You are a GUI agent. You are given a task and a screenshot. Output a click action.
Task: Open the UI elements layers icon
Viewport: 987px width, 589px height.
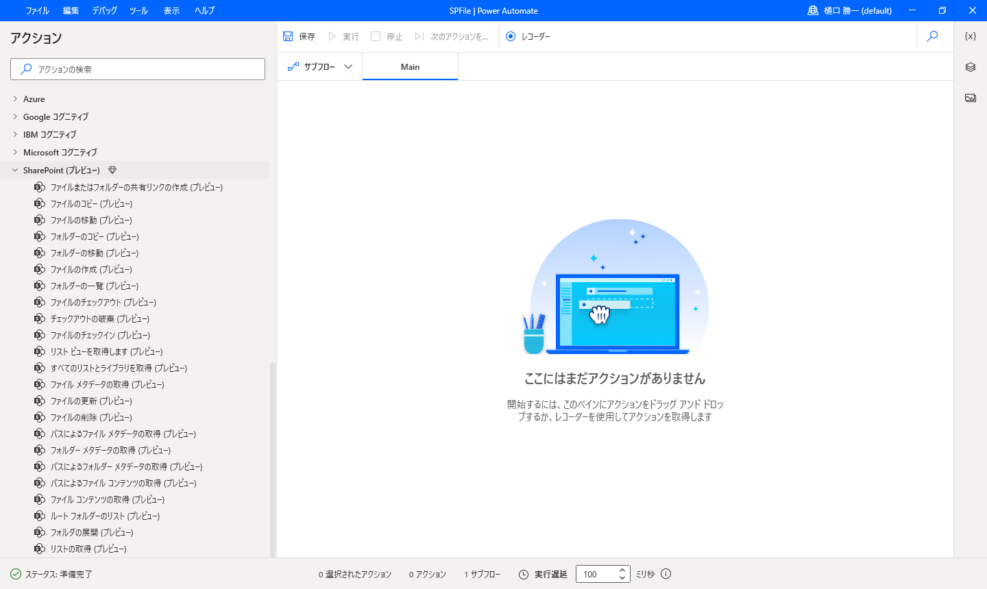pyautogui.click(x=971, y=67)
